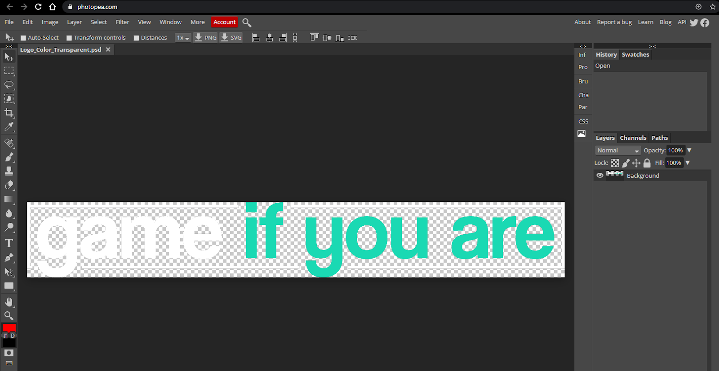Screen dimensions: 719x371
Task: Select the Brush tool
Action: (9, 157)
